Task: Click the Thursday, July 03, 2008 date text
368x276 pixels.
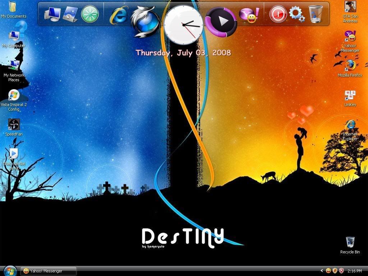Action: 183,52
